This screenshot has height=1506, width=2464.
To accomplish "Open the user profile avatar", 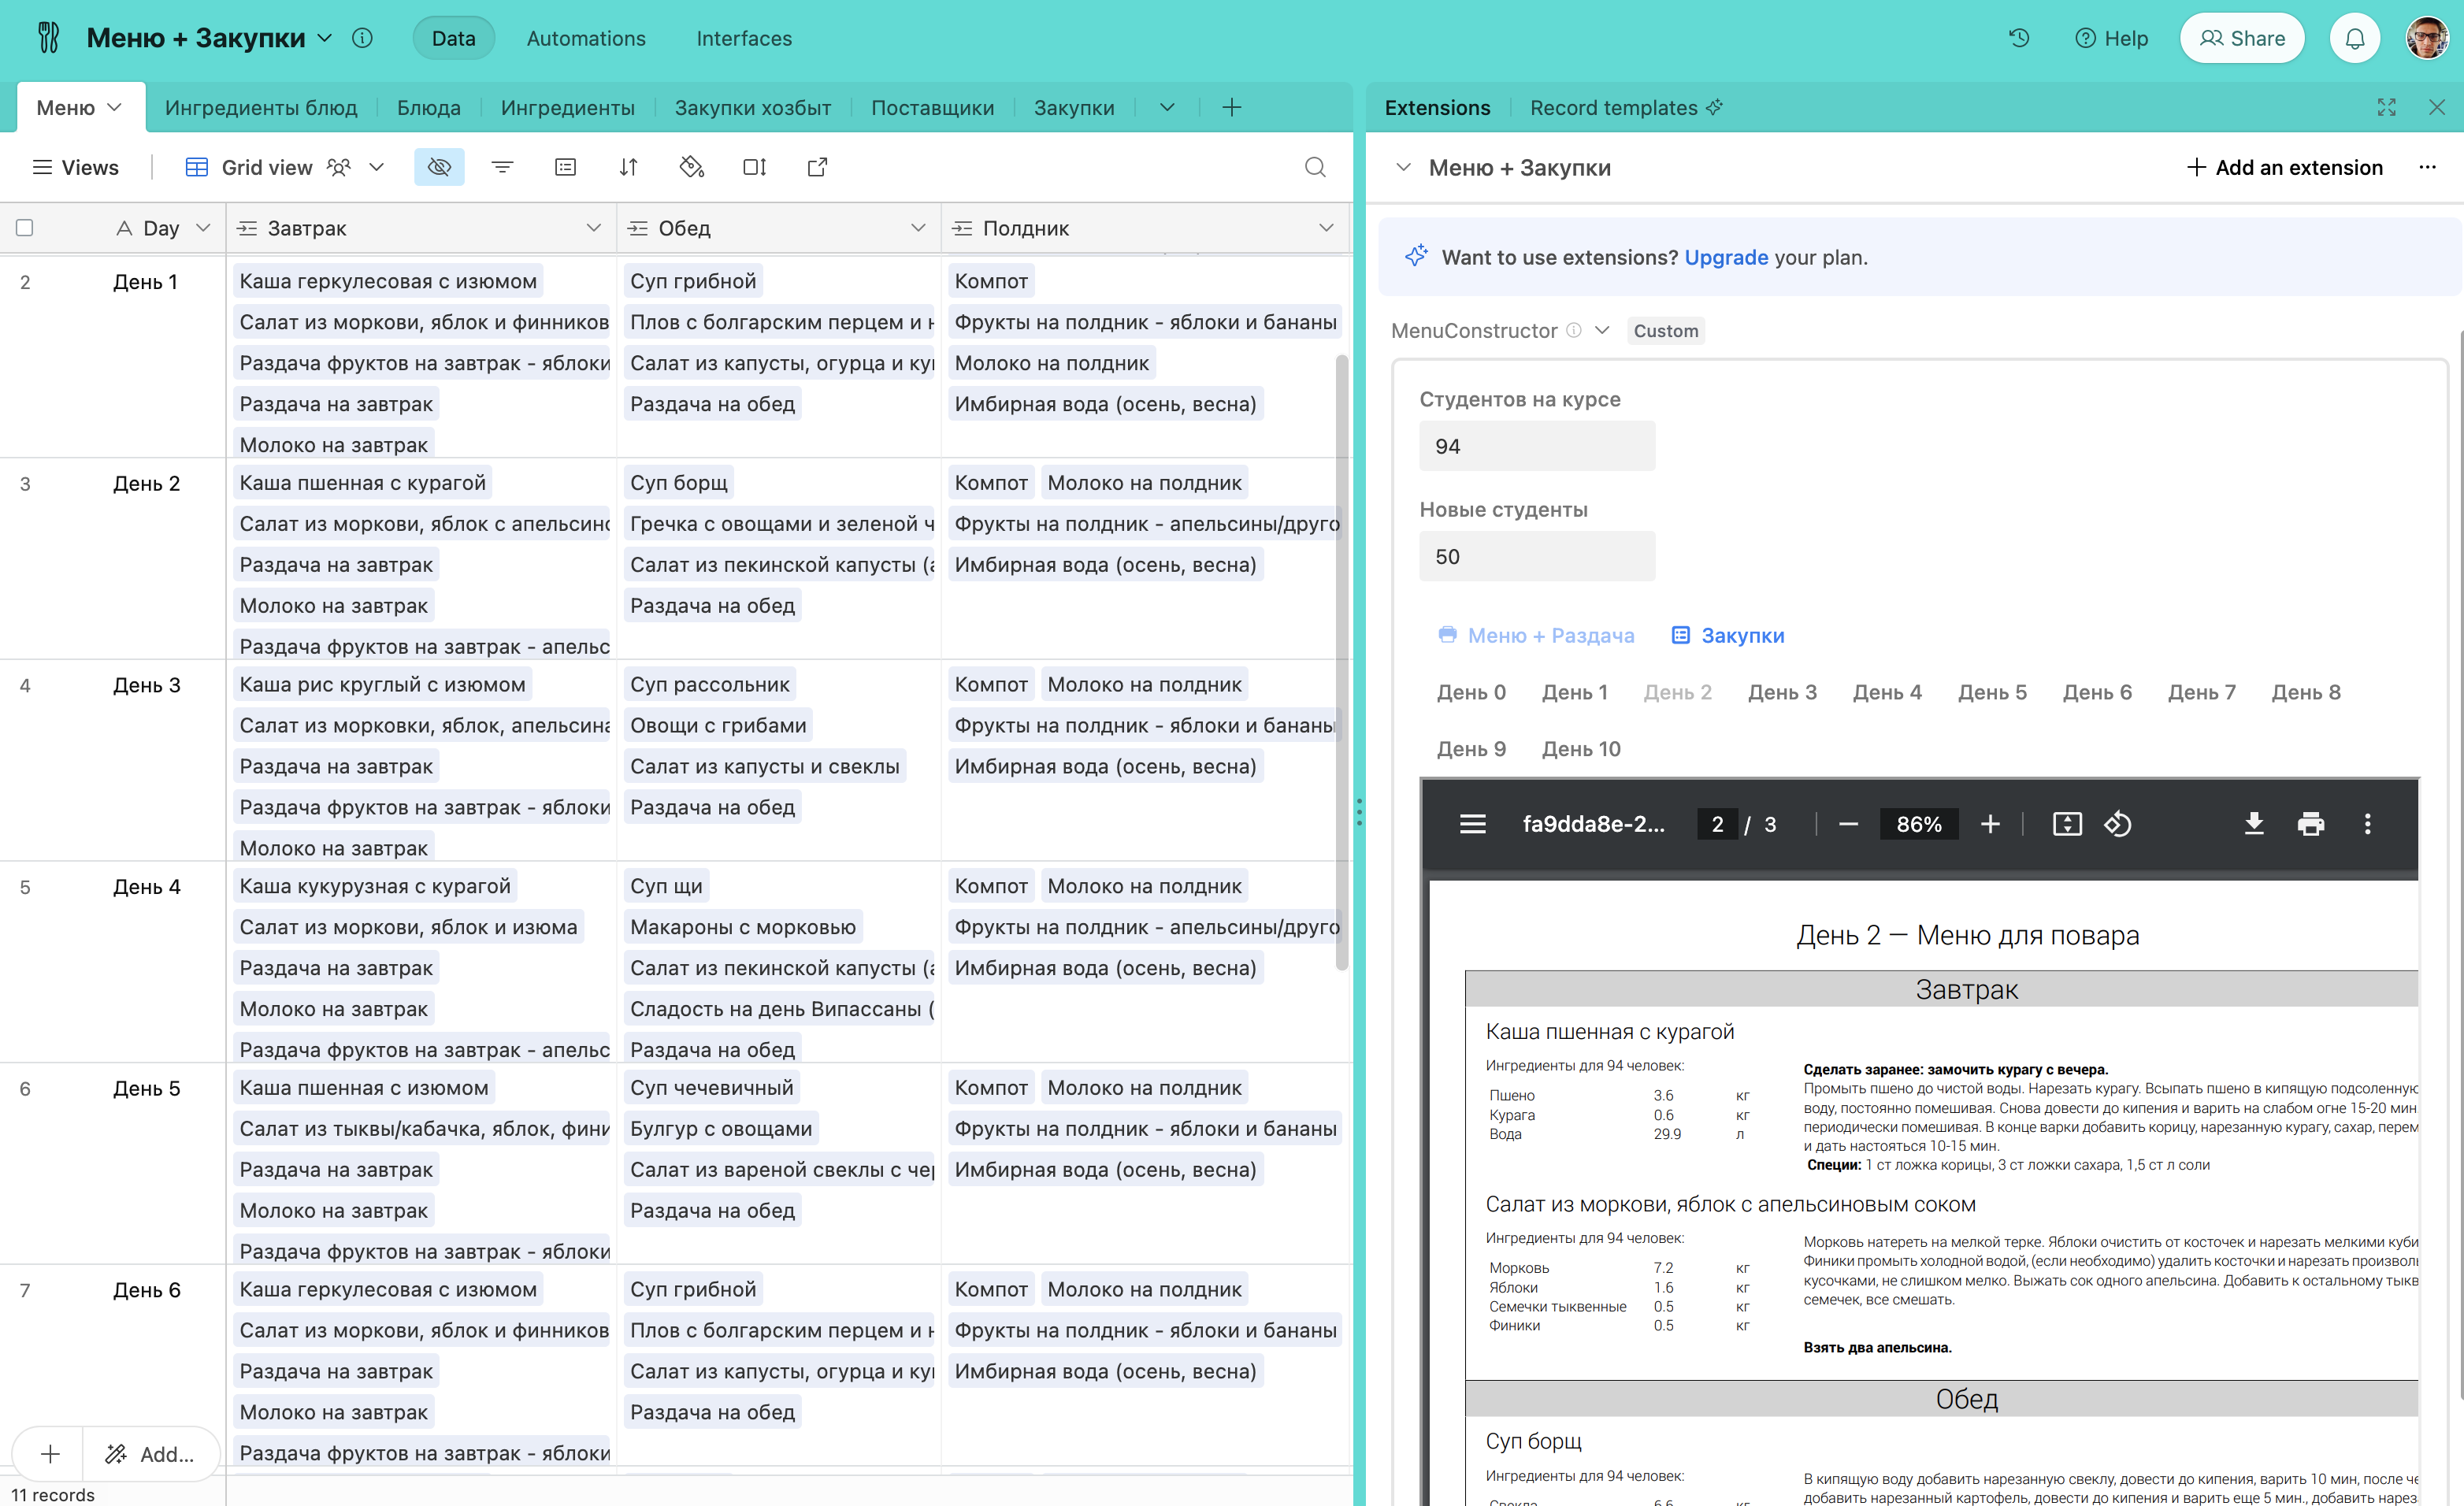I will point(2427,38).
